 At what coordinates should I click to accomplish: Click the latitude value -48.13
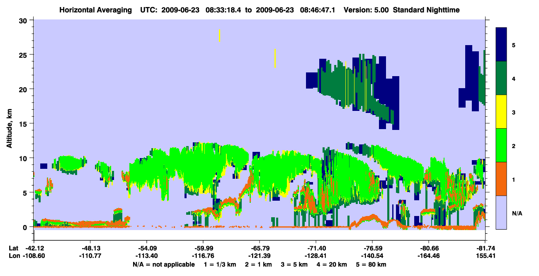pyautogui.click(x=90, y=248)
